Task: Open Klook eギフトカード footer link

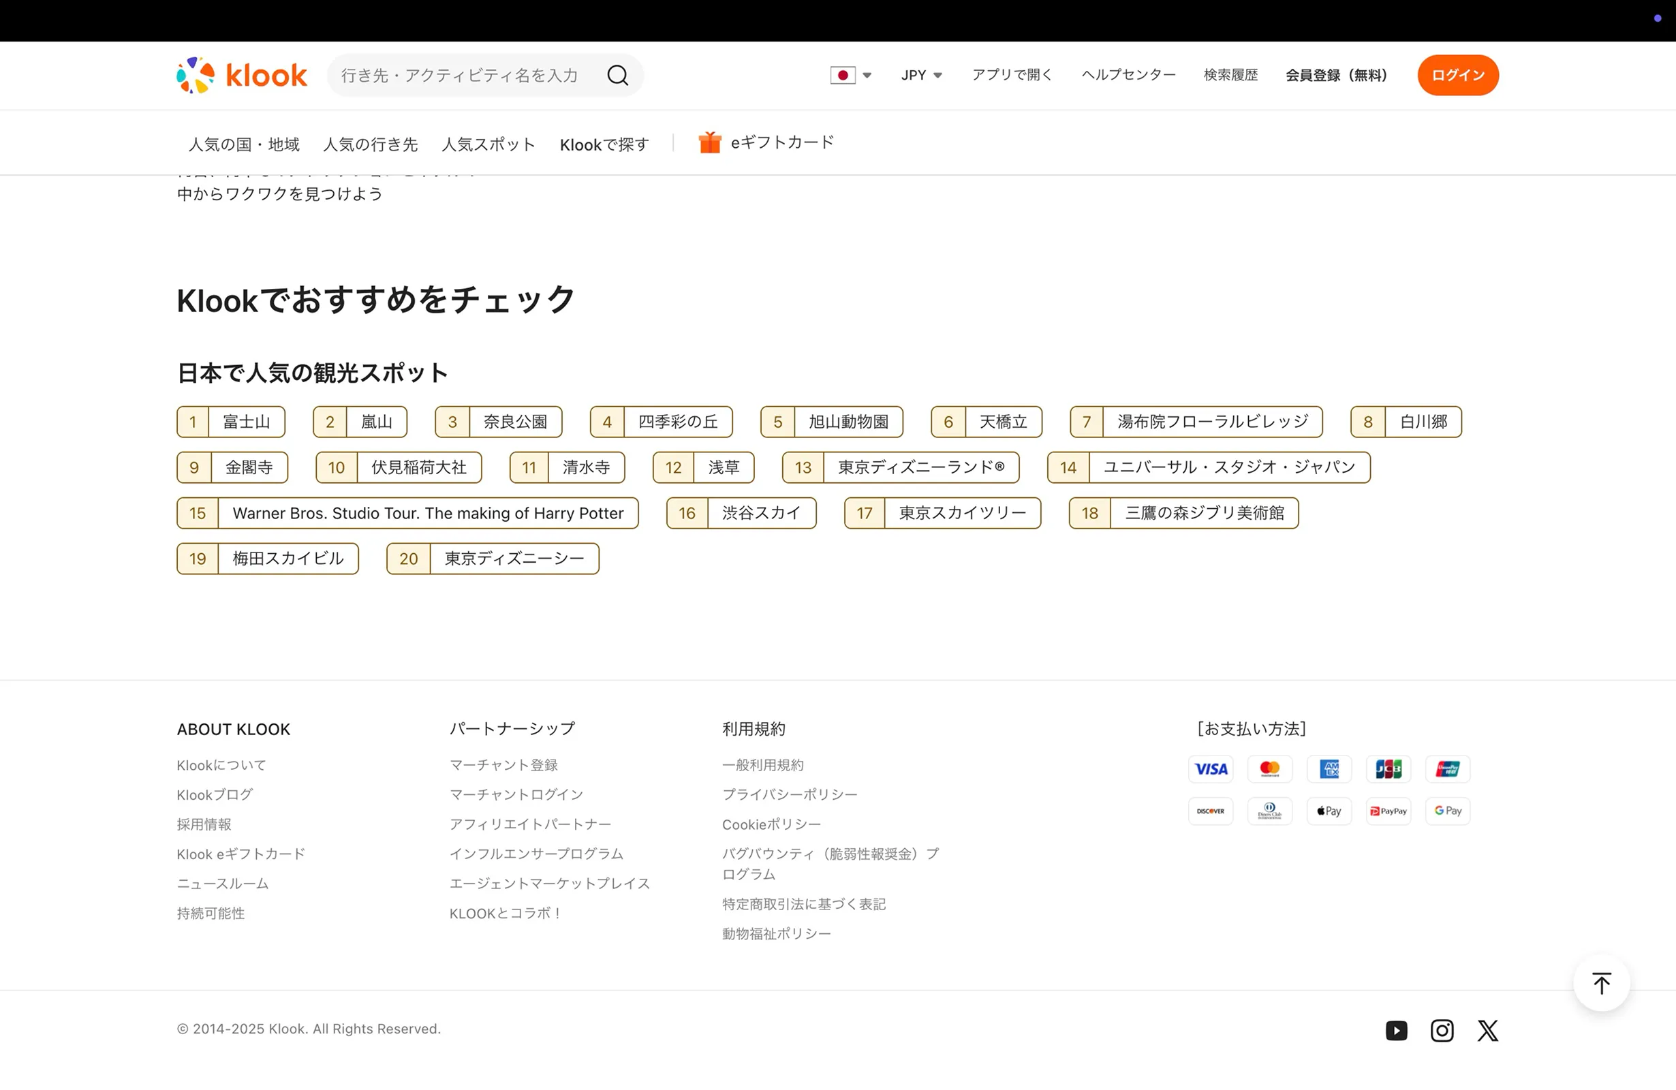Action: tap(240, 854)
